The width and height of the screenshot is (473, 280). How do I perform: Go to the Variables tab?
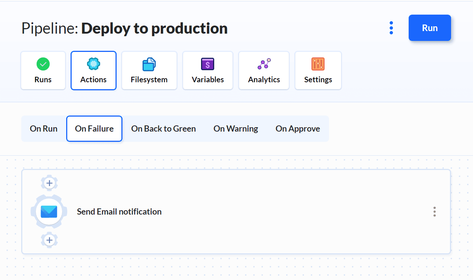click(x=208, y=71)
